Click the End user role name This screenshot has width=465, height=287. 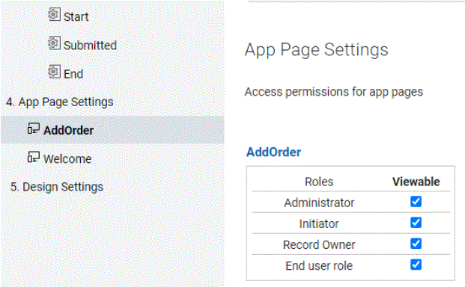point(319,265)
